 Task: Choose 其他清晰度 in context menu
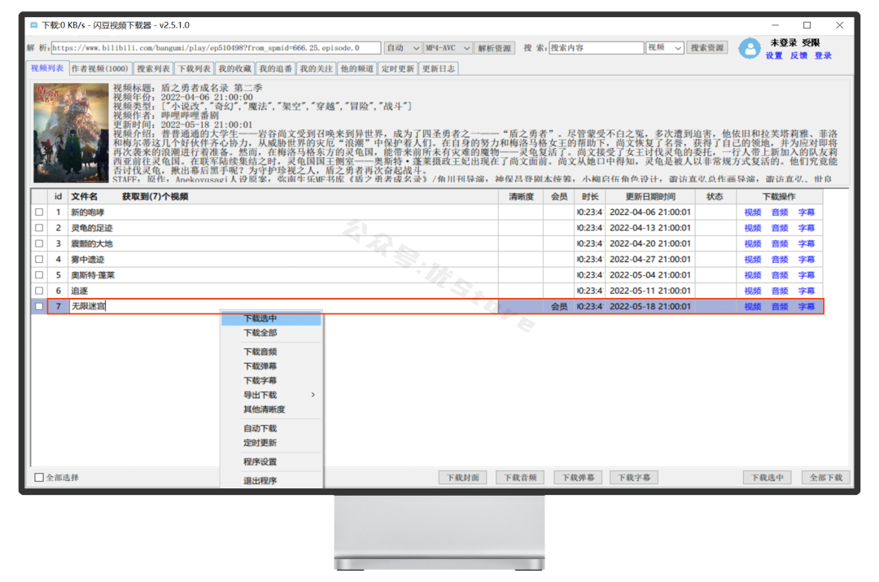271,410
